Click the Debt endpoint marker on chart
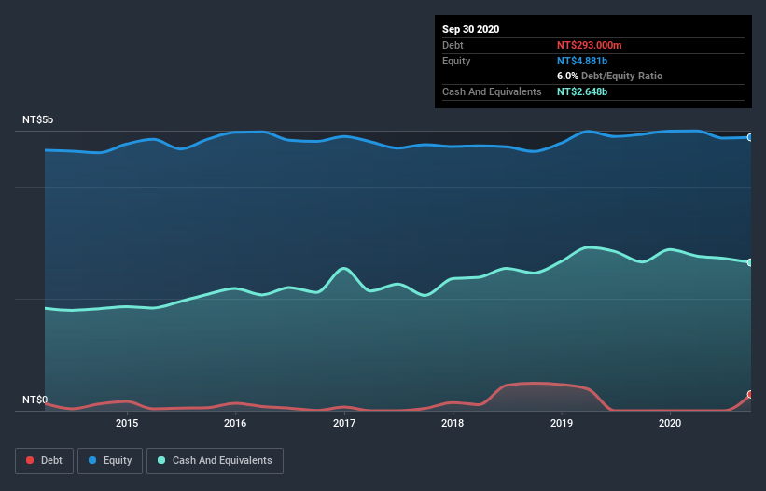Screen dimensions: 766x491 (750, 394)
